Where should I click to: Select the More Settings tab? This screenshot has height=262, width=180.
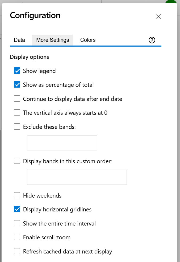(x=52, y=40)
